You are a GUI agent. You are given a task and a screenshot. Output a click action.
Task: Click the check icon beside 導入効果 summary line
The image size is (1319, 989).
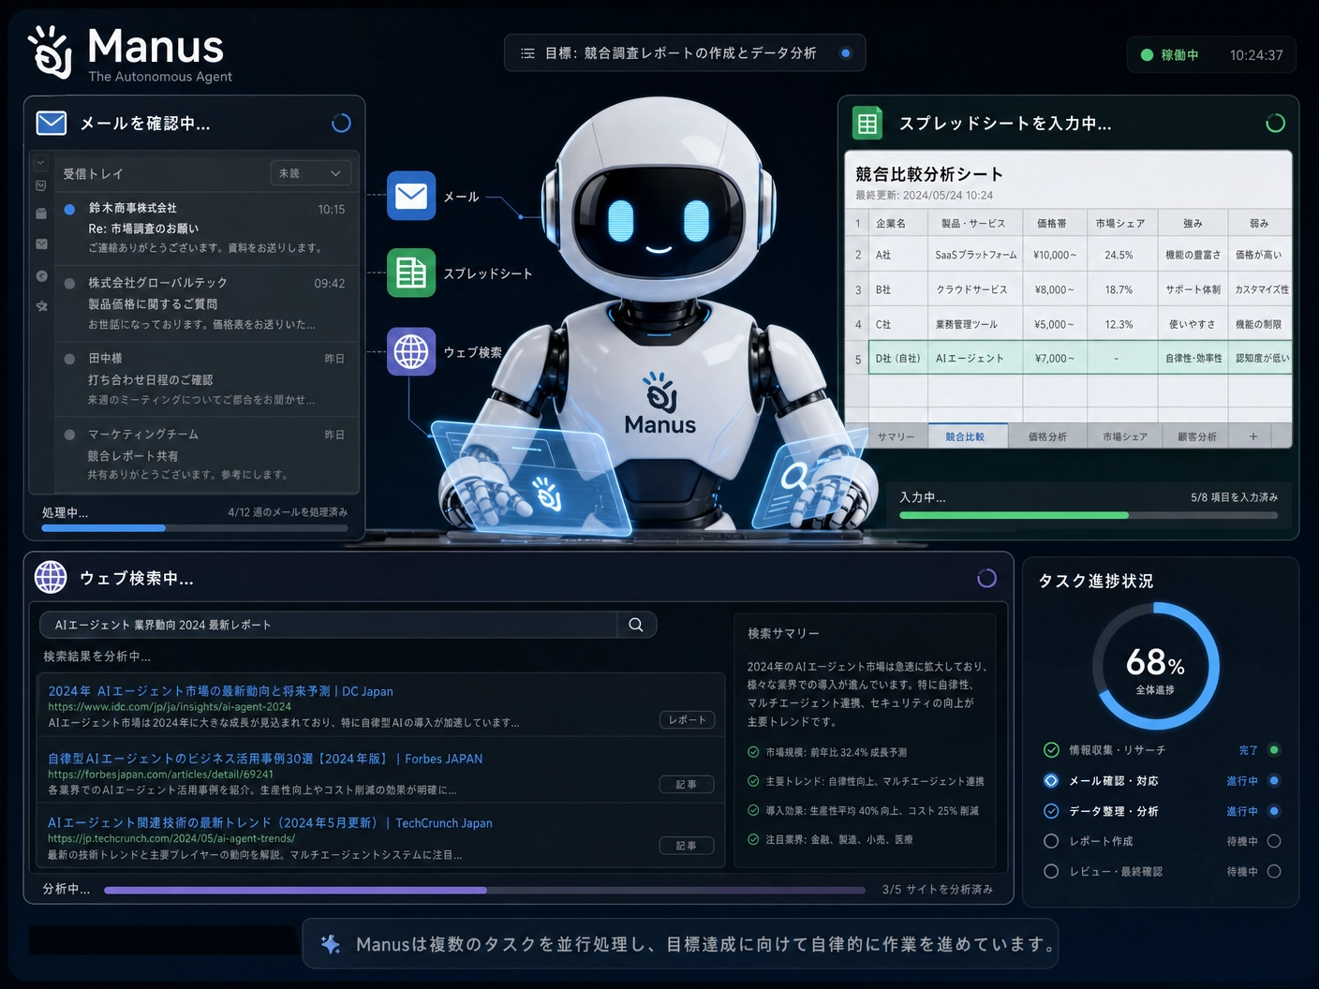pyautogui.click(x=753, y=810)
